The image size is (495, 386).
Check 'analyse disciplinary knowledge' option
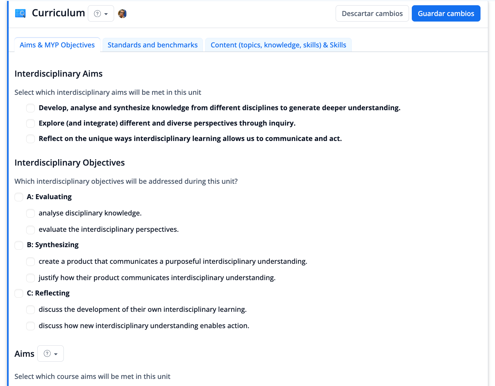pos(31,213)
